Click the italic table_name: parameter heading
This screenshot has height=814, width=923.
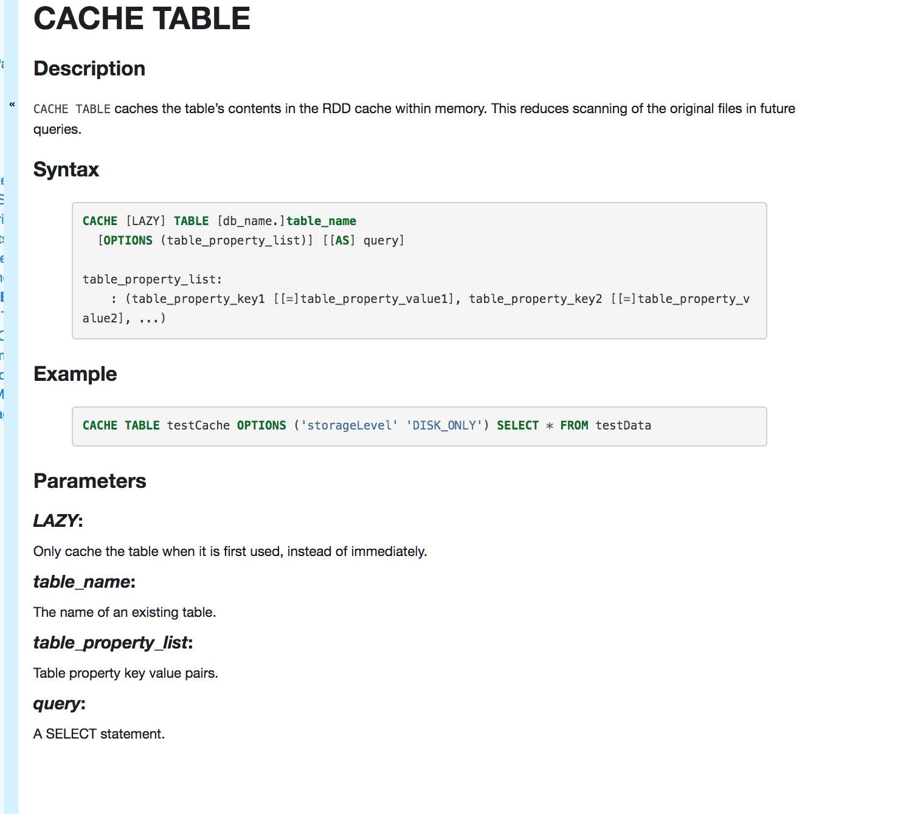85,582
